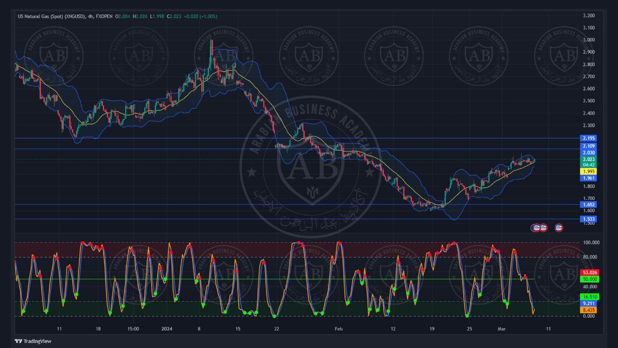Click the orange oscillator value 8.435

click(589, 310)
